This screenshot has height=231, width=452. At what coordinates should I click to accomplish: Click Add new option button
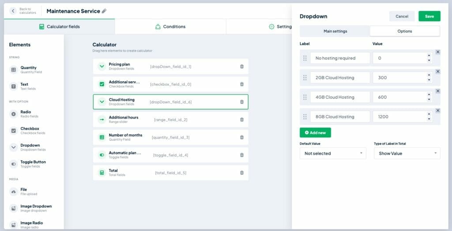315,132
